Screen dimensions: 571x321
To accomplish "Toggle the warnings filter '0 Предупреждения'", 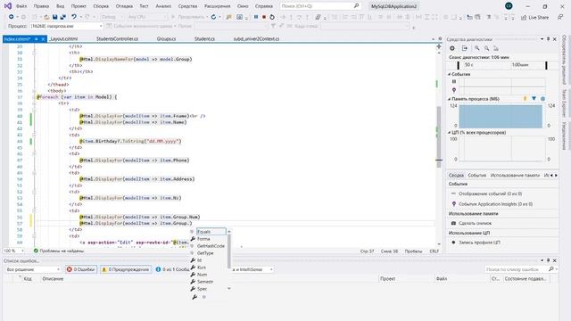I will tap(126, 269).
